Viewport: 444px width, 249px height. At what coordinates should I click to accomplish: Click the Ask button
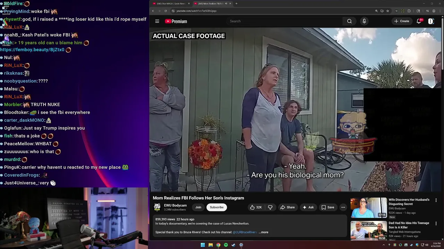tap(308, 207)
